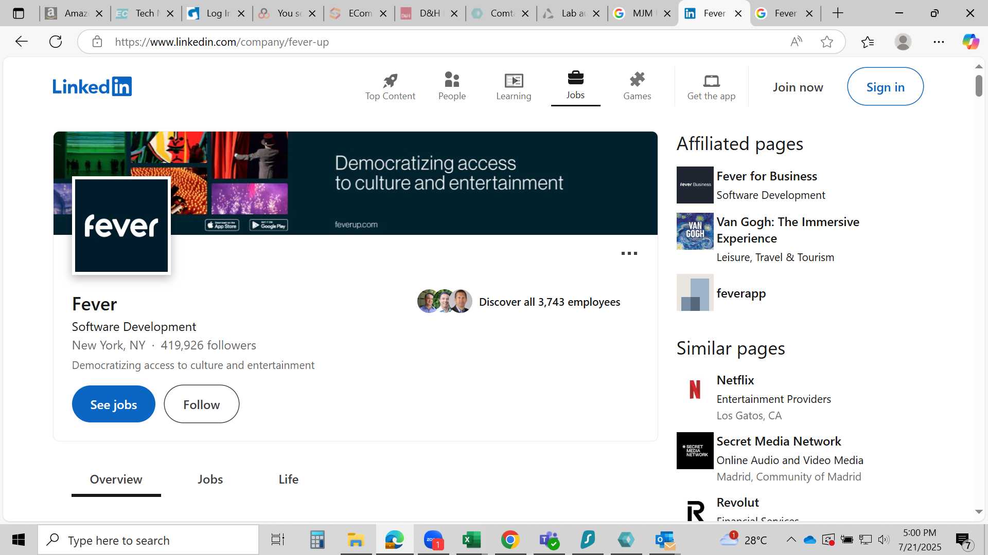Show hidden system tray icons
Screen dimensions: 988x555
pyautogui.click(x=791, y=540)
